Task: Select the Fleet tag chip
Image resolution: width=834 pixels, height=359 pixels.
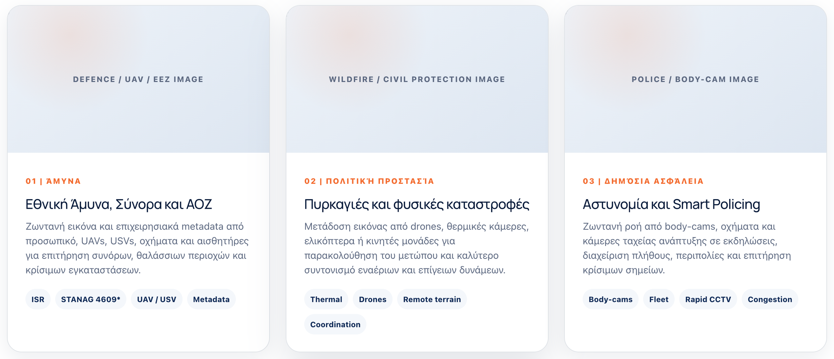Action: click(659, 299)
